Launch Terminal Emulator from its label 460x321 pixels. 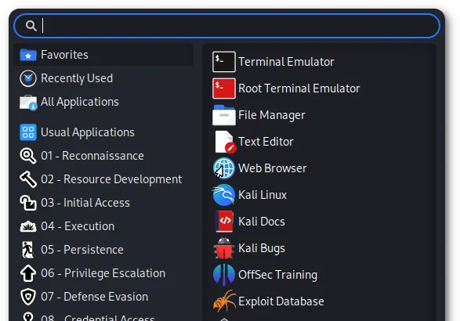click(x=286, y=62)
